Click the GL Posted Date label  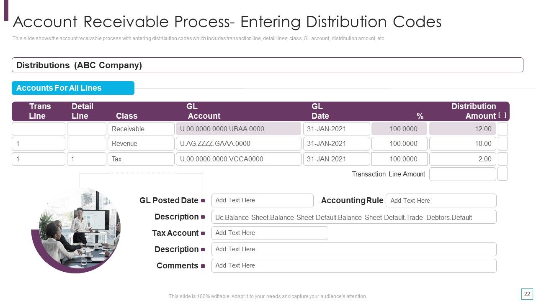(169, 200)
